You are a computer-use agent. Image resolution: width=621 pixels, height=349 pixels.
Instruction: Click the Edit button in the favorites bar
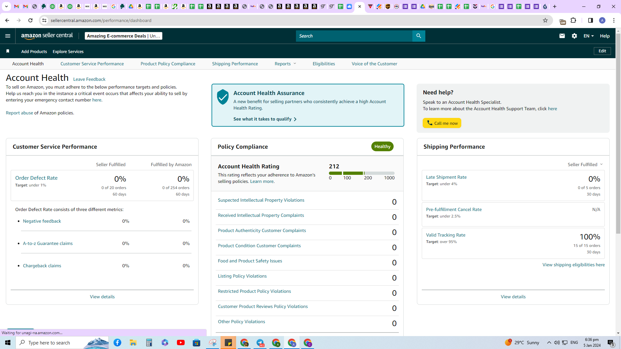coord(602,51)
